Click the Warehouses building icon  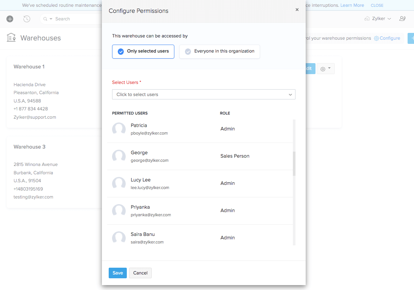(x=11, y=37)
